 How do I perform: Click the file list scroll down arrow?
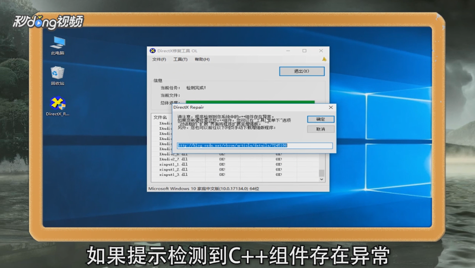click(321, 179)
